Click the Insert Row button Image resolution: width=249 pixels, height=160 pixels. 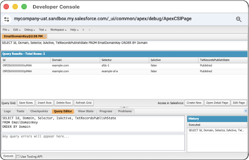tap(44, 103)
